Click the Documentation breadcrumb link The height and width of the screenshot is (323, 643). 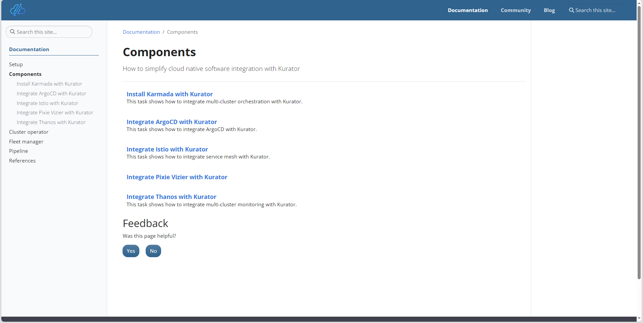coord(141,32)
